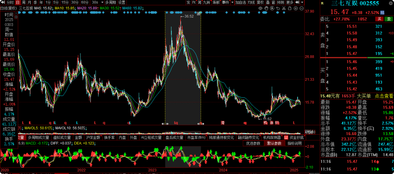Image resolution: width=394 pixels, height=174 pixels.
Task: Click 优选参数 button
Action: coord(253,143)
